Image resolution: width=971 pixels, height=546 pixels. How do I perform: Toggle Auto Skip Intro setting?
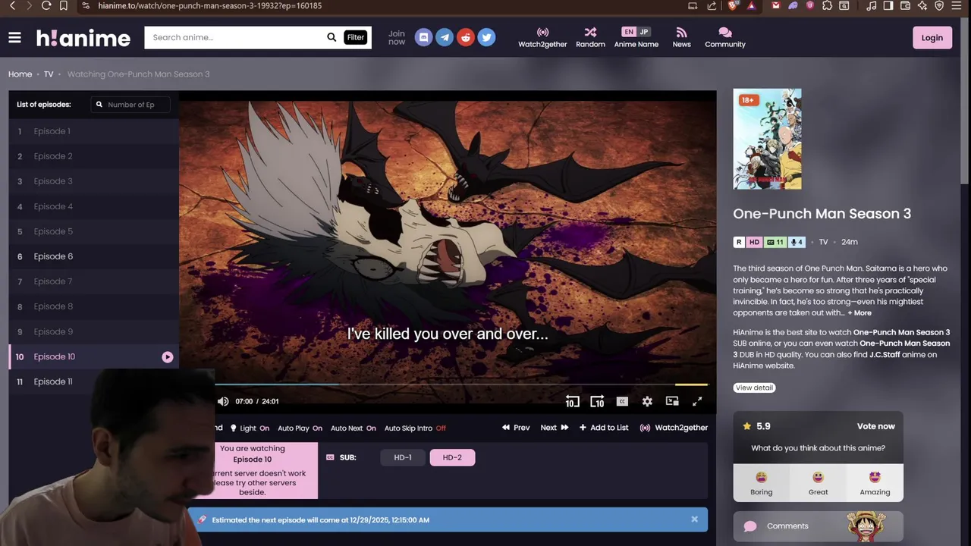pyautogui.click(x=415, y=428)
